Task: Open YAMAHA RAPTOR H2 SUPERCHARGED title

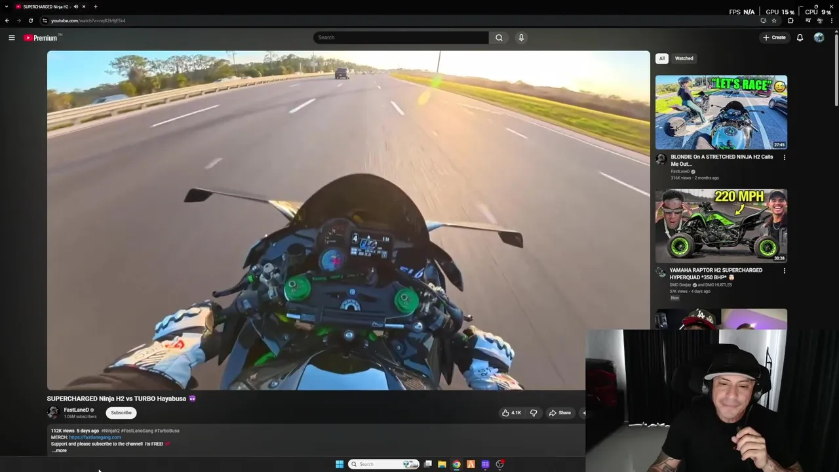Action: click(x=716, y=273)
